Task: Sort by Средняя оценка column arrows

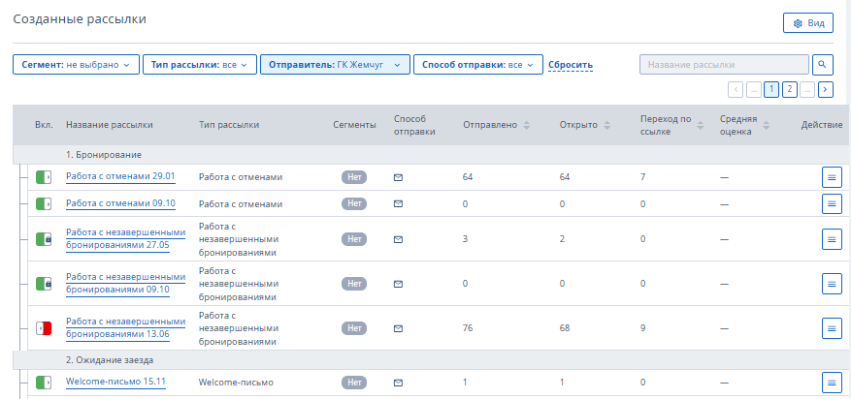Action: coord(766,125)
